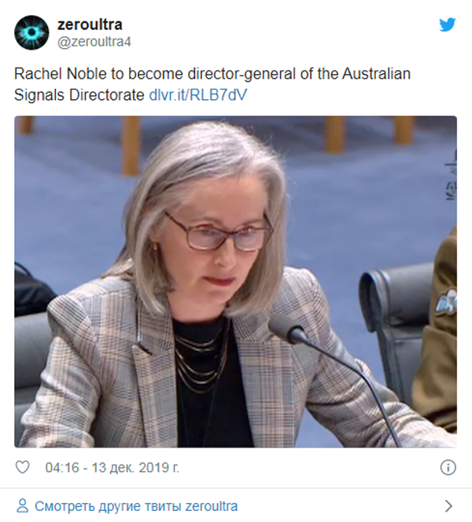Image resolution: width=472 pixels, height=522 pixels.
Task: Open the tweet timestamp 04:16 - 13 дек. 2019
Action: tap(112, 468)
